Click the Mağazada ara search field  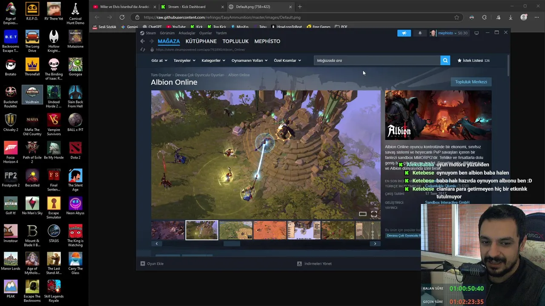pyautogui.click(x=377, y=60)
